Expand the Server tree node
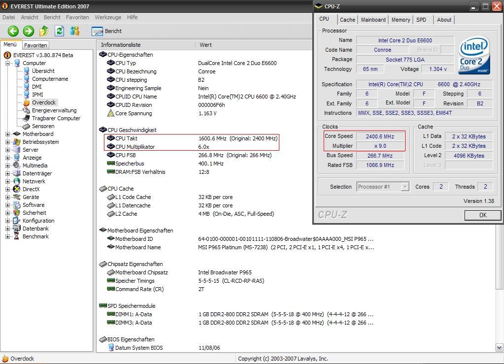 pos(7,150)
